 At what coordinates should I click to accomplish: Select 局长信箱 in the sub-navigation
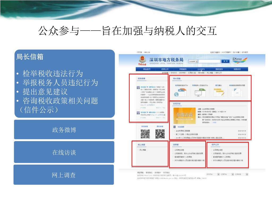[201, 73]
